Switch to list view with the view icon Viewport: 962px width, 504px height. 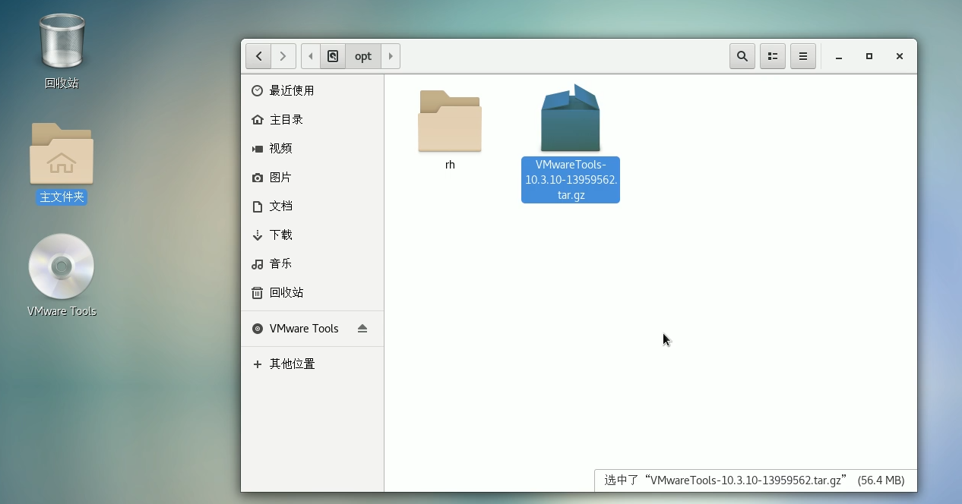(773, 56)
